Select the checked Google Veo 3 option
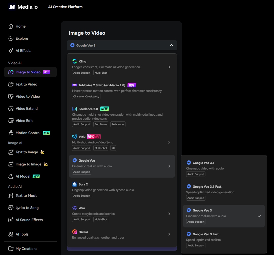274x255 pixels. click(x=224, y=216)
